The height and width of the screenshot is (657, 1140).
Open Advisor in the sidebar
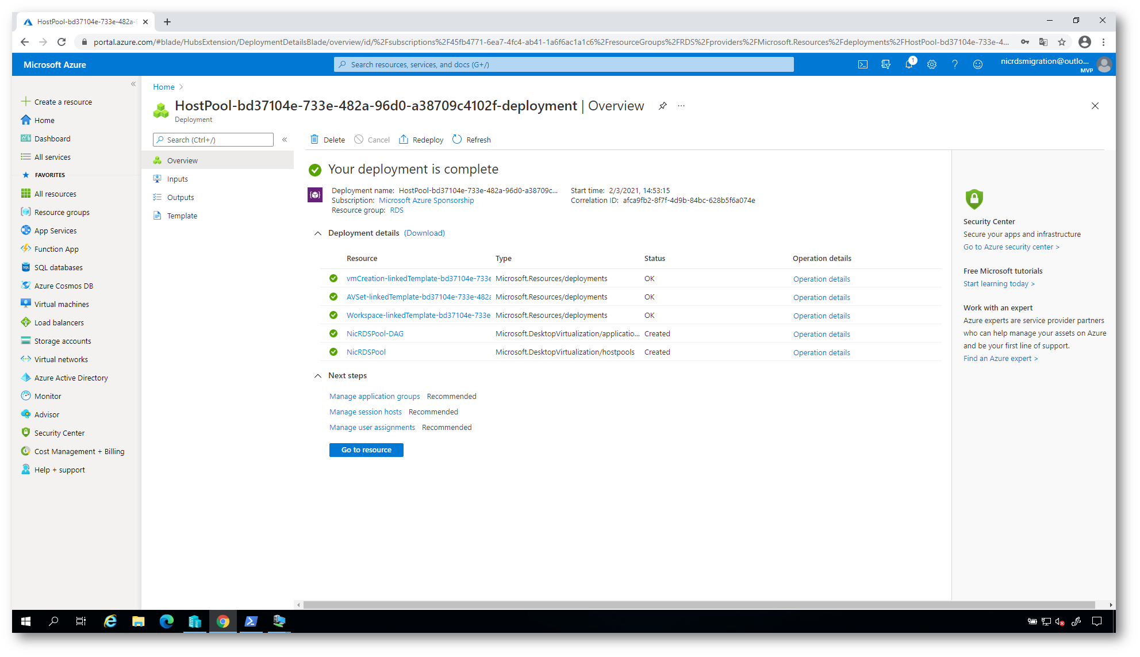pos(41,415)
